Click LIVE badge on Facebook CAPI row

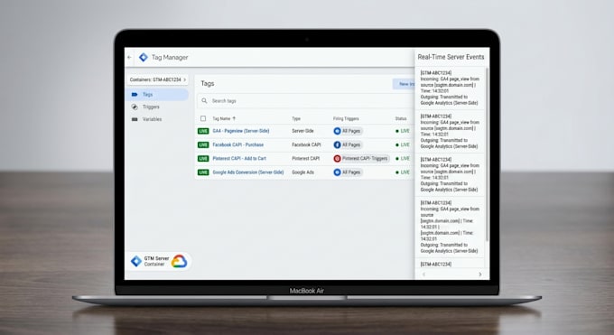click(203, 144)
